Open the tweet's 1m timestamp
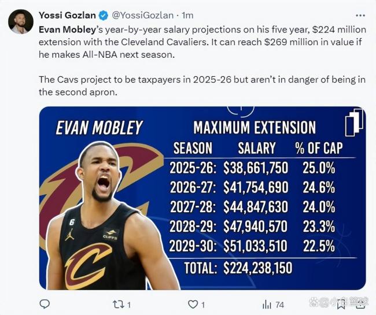Viewport: 376px width, 315px height. (188, 16)
